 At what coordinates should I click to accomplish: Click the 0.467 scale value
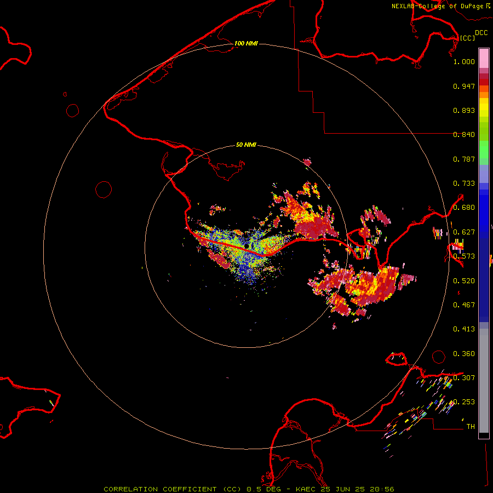tap(464, 305)
